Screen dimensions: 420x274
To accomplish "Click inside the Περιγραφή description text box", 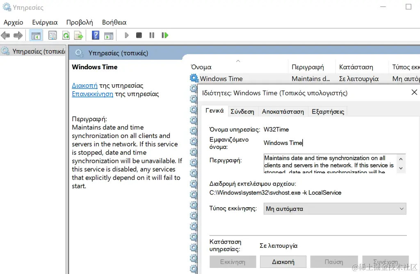I will [x=330, y=163].
